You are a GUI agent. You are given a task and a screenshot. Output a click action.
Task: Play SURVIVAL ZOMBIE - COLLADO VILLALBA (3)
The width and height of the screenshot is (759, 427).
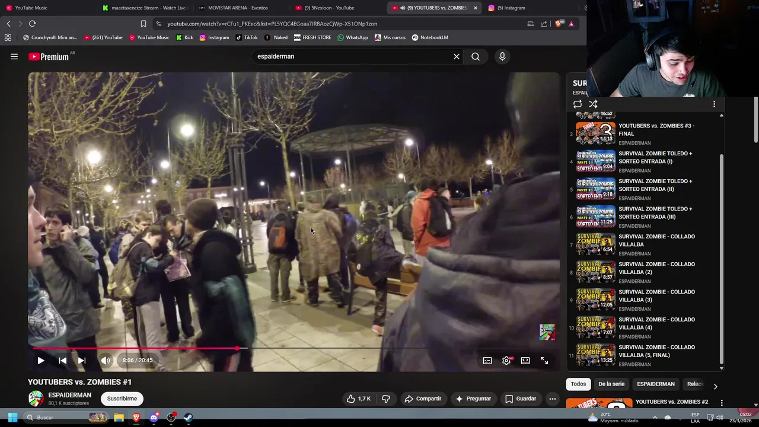coord(646,299)
